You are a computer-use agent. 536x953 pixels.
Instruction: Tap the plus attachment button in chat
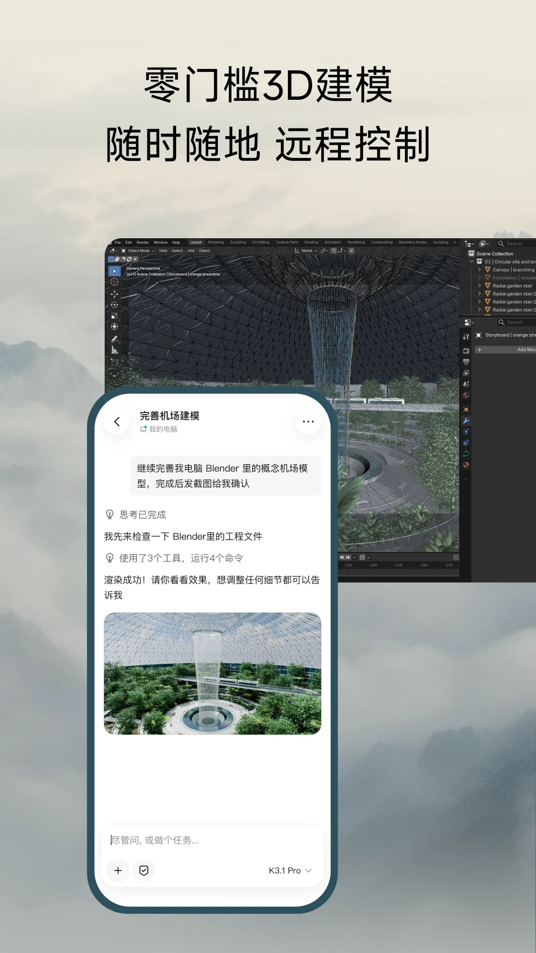pyautogui.click(x=118, y=871)
